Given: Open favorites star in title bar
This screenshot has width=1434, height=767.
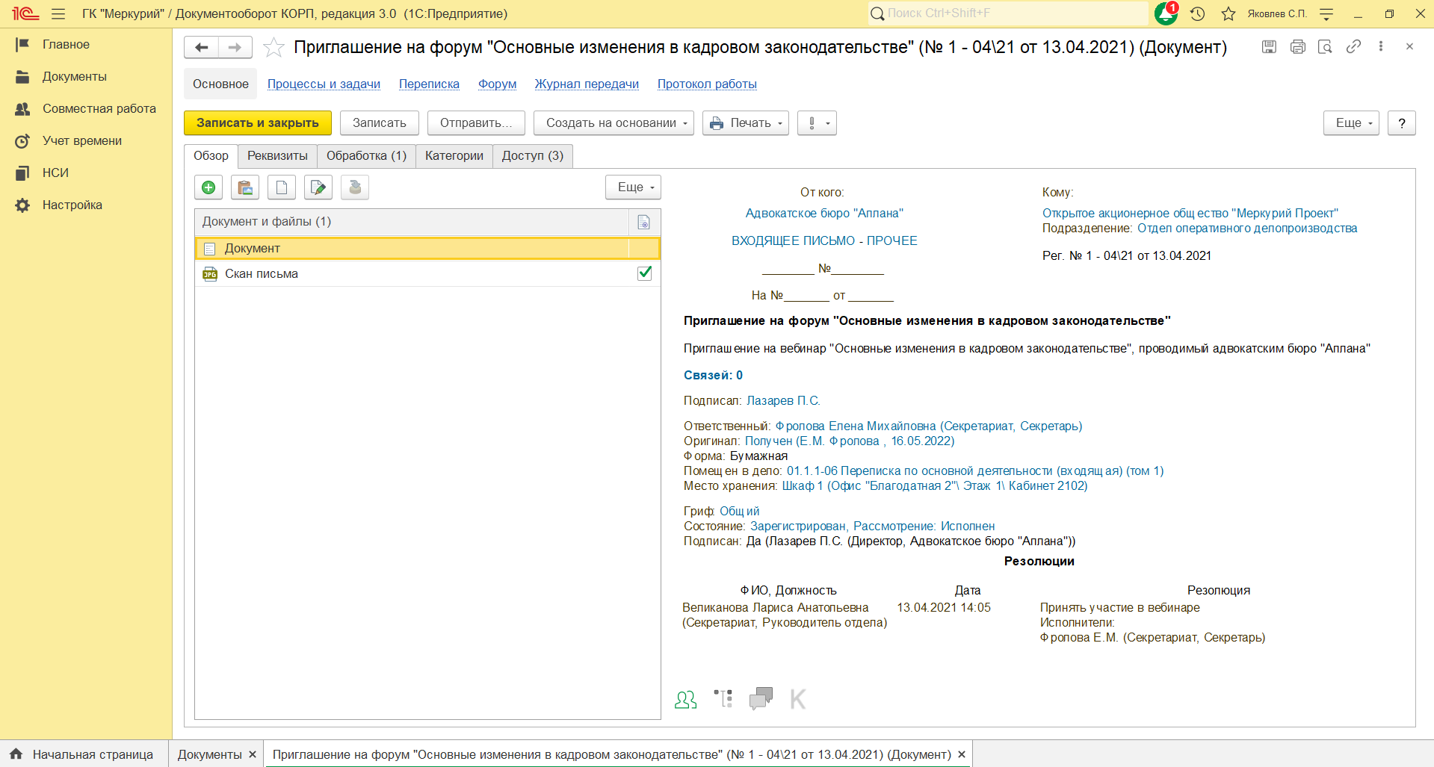Looking at the screenshot, I should [x=1229, y=13].
